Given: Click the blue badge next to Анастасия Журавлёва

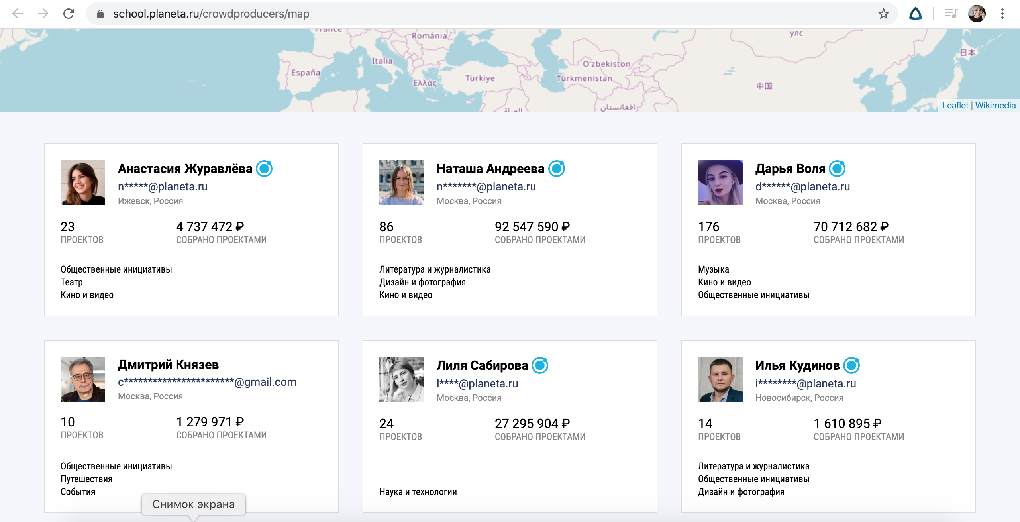Looking at the screenshot, I should [264, 169].
